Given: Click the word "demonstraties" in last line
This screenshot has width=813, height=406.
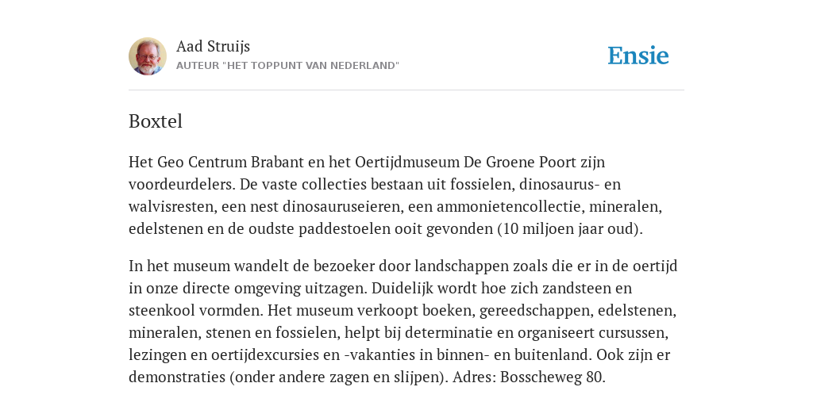Looking at the screenshot, I should pyautogui.click(x=176, y=377).
